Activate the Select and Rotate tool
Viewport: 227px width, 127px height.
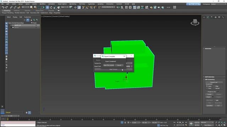[x=51, y=7]
